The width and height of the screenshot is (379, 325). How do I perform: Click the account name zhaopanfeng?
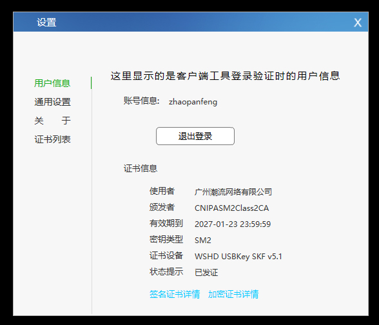point(193,102)
